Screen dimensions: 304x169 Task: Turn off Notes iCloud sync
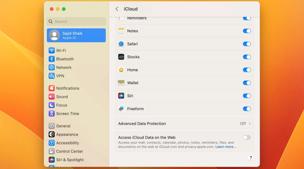coord(247,31)
